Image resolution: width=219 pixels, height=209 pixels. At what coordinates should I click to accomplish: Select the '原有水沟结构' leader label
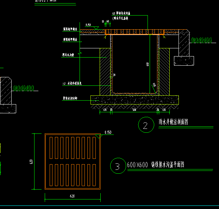point(70,98)
